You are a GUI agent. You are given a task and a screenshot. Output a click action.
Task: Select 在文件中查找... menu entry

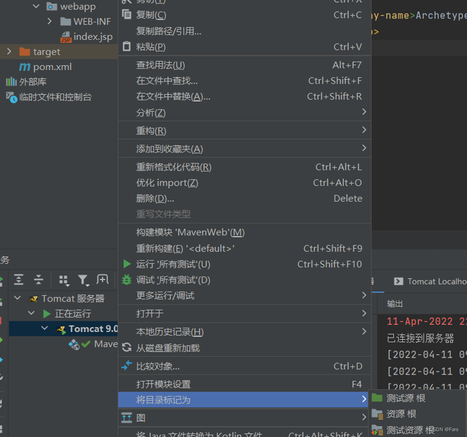(244, 81)
